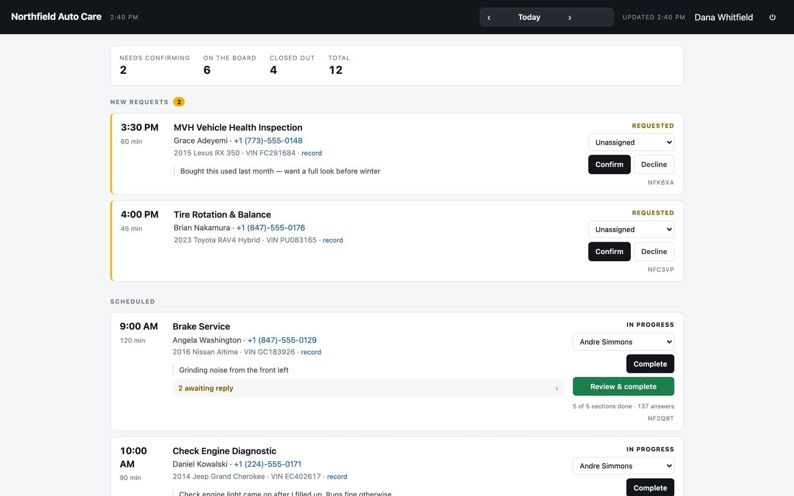Viewport: 794px width, 496px height.
Task: Click the Dana Whitfield user name
Action: (x=724, y=17)
